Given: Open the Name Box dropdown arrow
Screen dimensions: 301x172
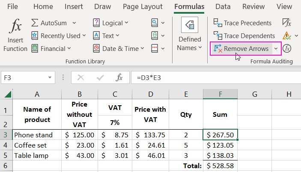Looking at the screenshot, I should [x=50, y=78].
